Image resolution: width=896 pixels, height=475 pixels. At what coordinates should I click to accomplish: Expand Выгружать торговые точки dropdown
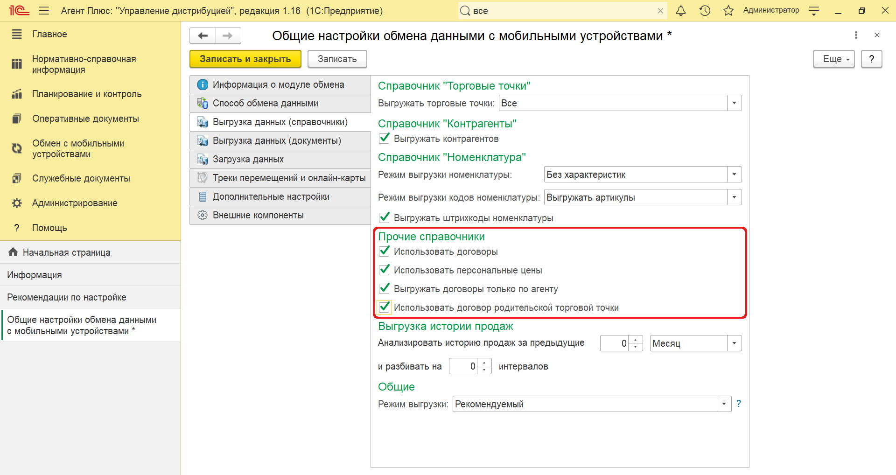point(734,103)
